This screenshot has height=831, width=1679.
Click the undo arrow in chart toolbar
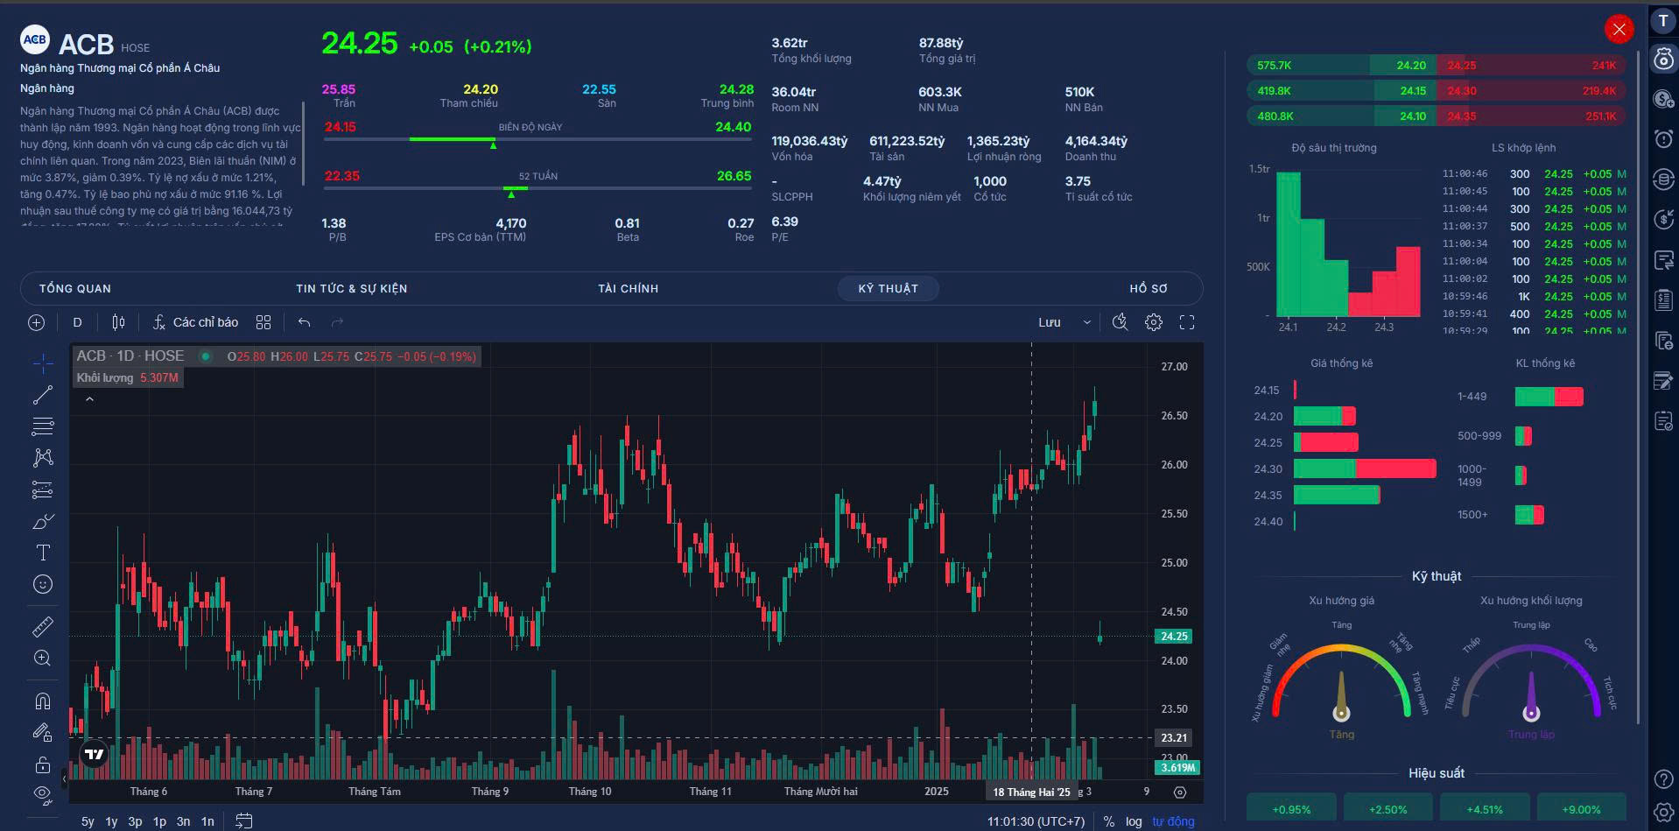(304, 322)
